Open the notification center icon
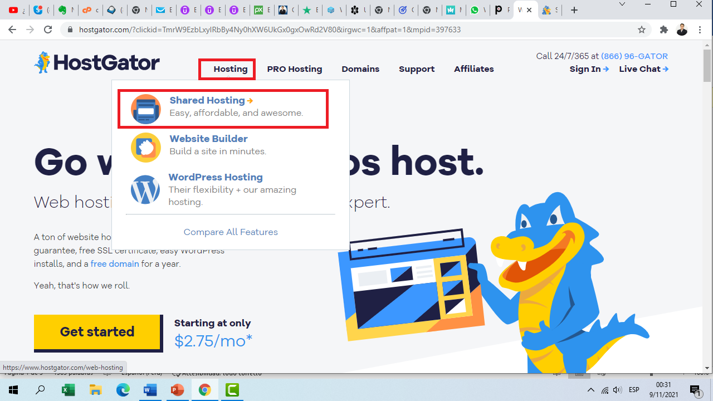713x401 pixels. pos(695,390)
